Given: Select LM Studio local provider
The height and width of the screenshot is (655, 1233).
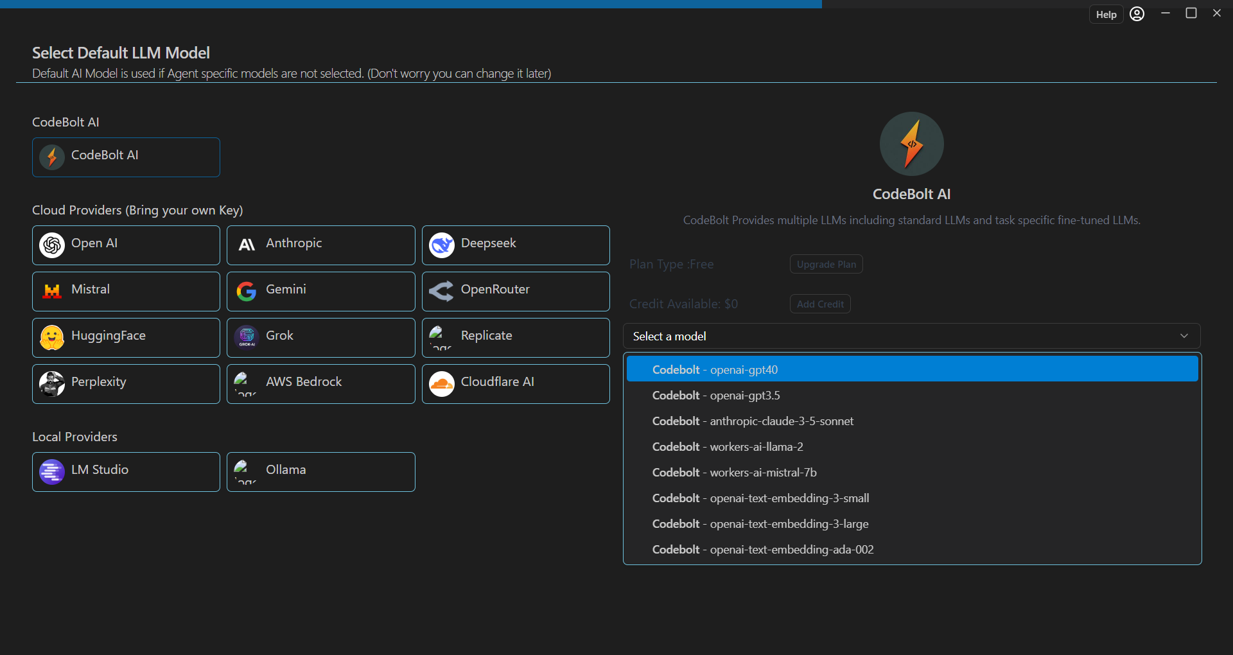Looking at the screenshot, I should [x=126, y=471].
